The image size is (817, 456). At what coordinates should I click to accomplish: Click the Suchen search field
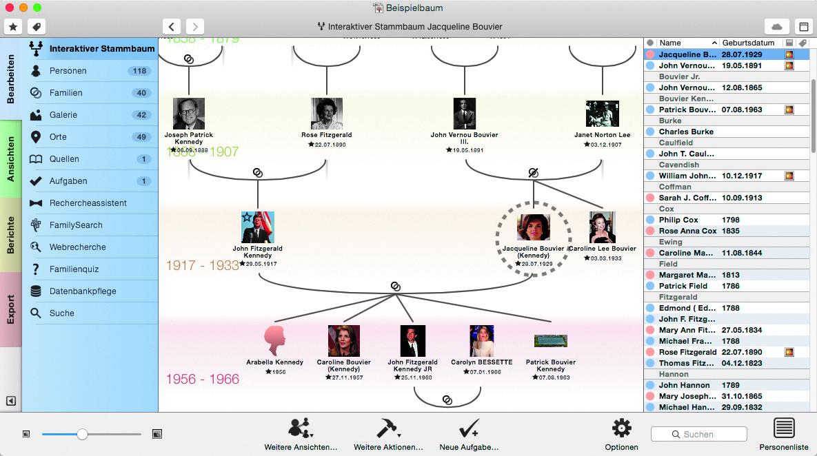click(698, 434)
